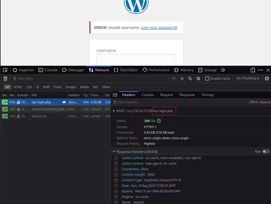Open help icon for Content-Type header
Image resolution: width=271 pixels, height=204 pixels.
coord(116,180)
